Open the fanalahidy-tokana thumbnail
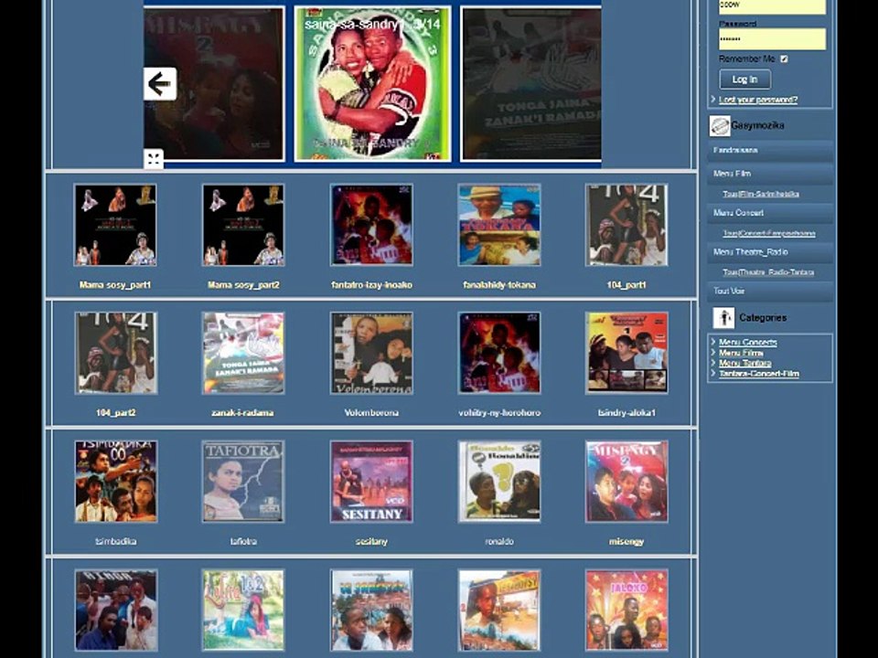Screen dimensions: 878x658 pyautogui.click(x=499, y=225)
